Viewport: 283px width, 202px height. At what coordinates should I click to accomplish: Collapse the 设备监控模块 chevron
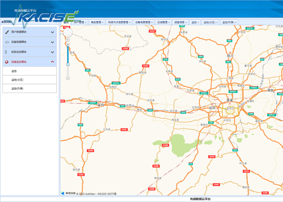click(x=52, y=62)
